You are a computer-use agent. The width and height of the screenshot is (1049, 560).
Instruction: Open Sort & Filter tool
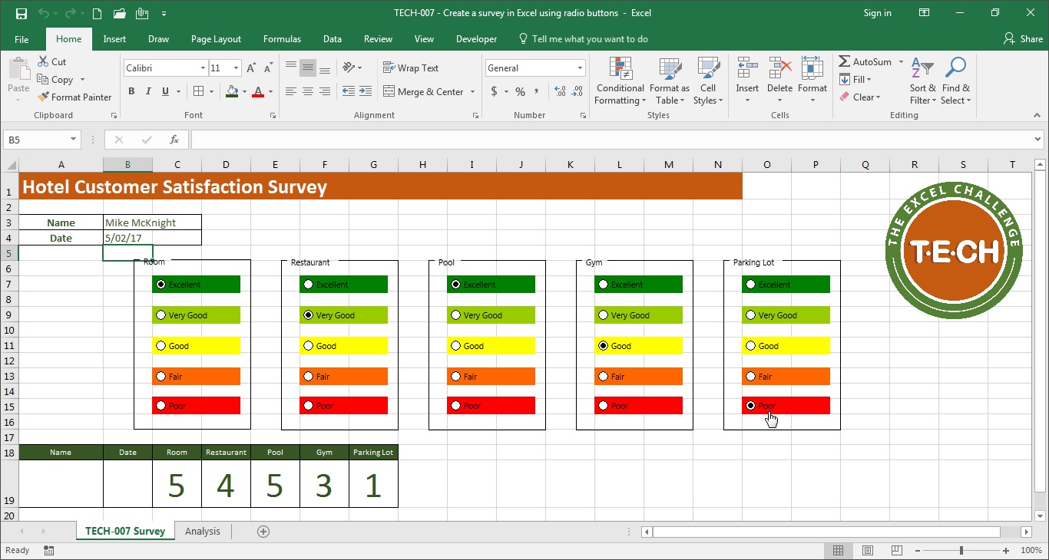tap(921, 81)
